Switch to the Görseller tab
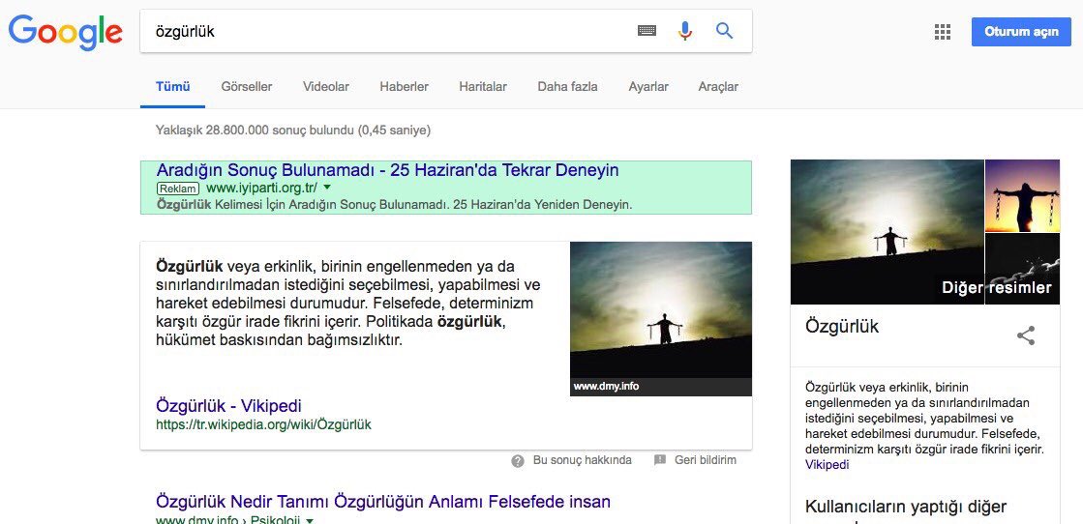 247,87
